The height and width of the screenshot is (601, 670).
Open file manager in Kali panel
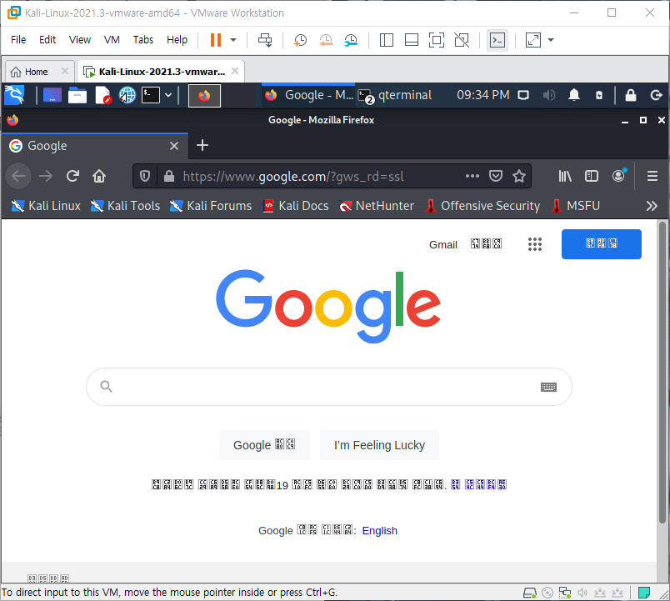coord(77,95)
